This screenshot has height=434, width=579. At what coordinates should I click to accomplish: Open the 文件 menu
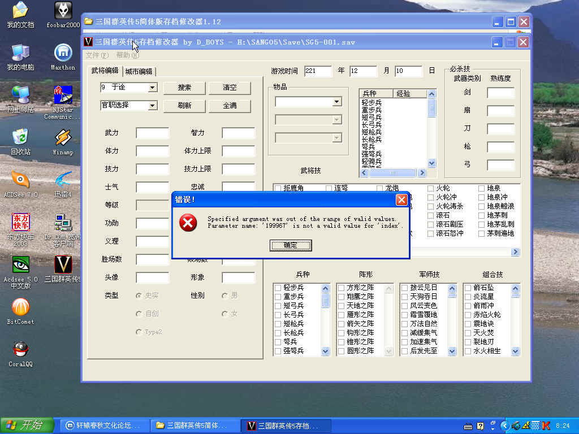[x=97, y=55]
